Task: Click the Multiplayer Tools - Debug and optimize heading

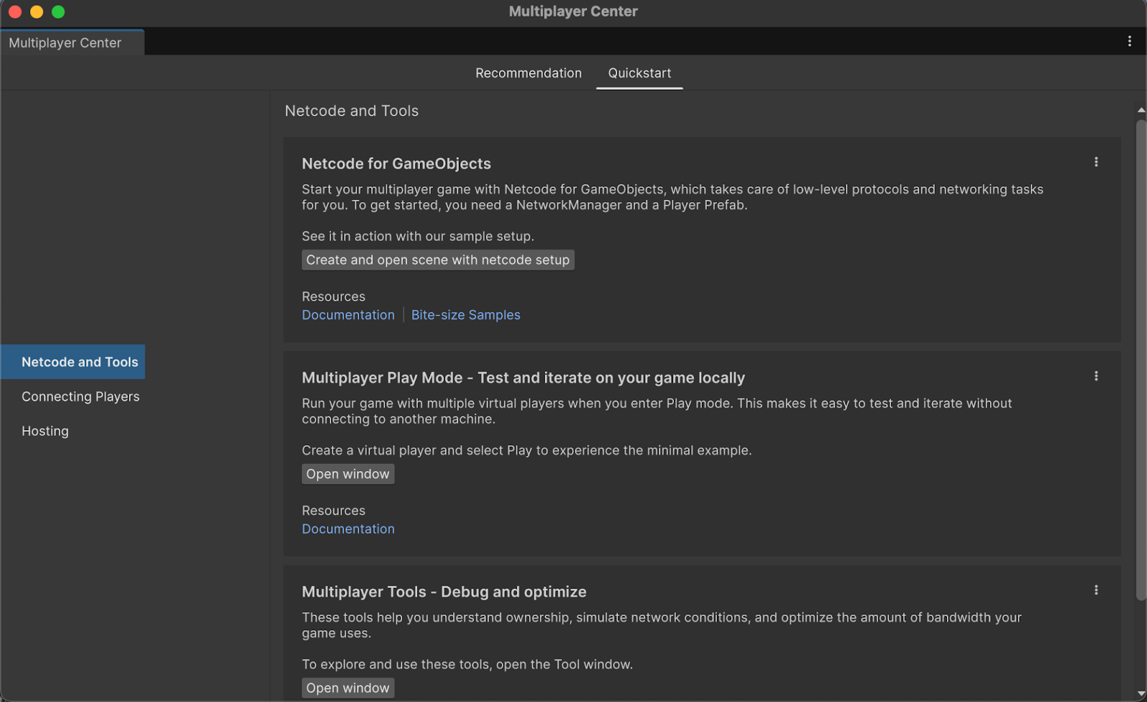Action: (444, 592)
